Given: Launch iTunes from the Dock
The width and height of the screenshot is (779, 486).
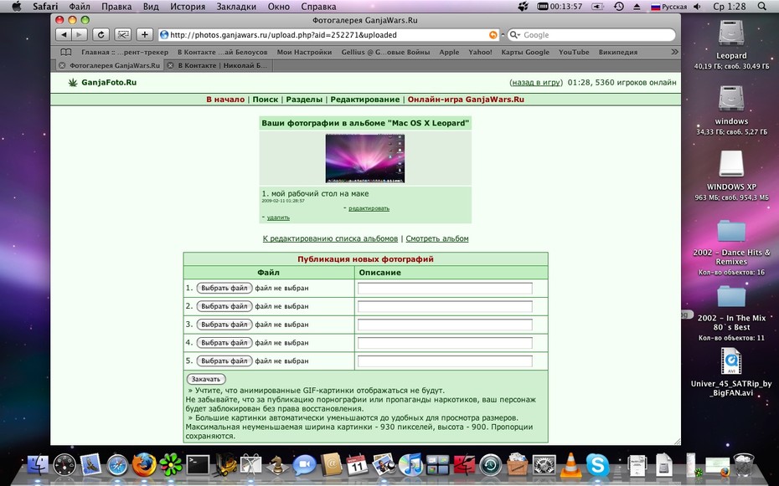Looking at the screenshot, I should click(x=411, y=465).
